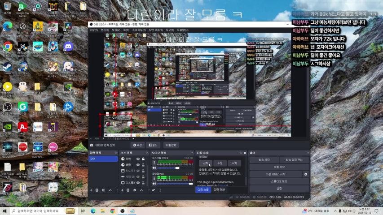Mute the desktop audio speaker icon

154,168
